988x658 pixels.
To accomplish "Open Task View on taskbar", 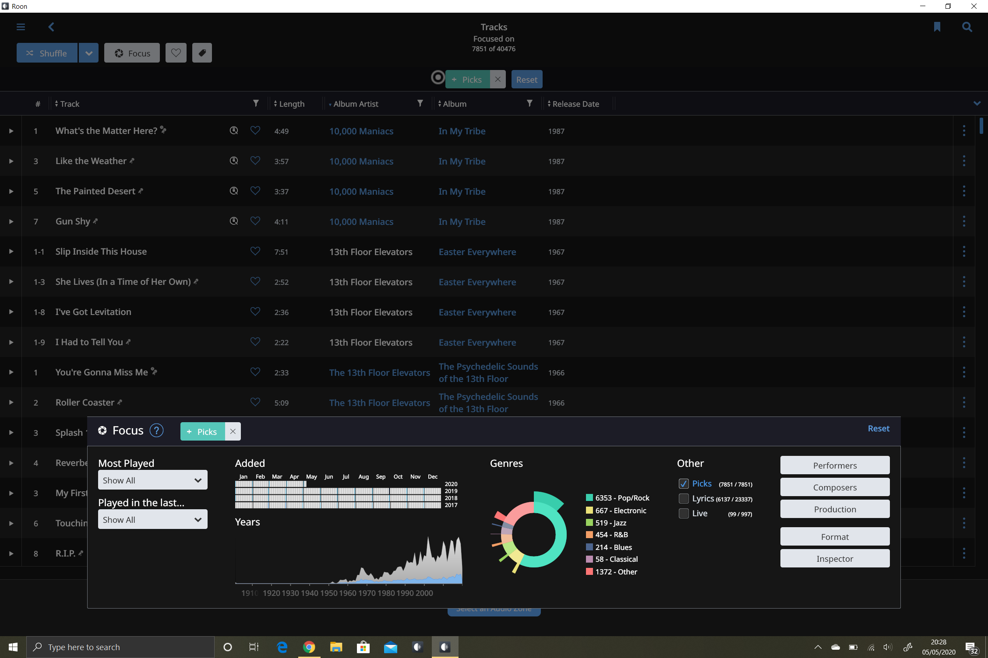I will point(254,647).
